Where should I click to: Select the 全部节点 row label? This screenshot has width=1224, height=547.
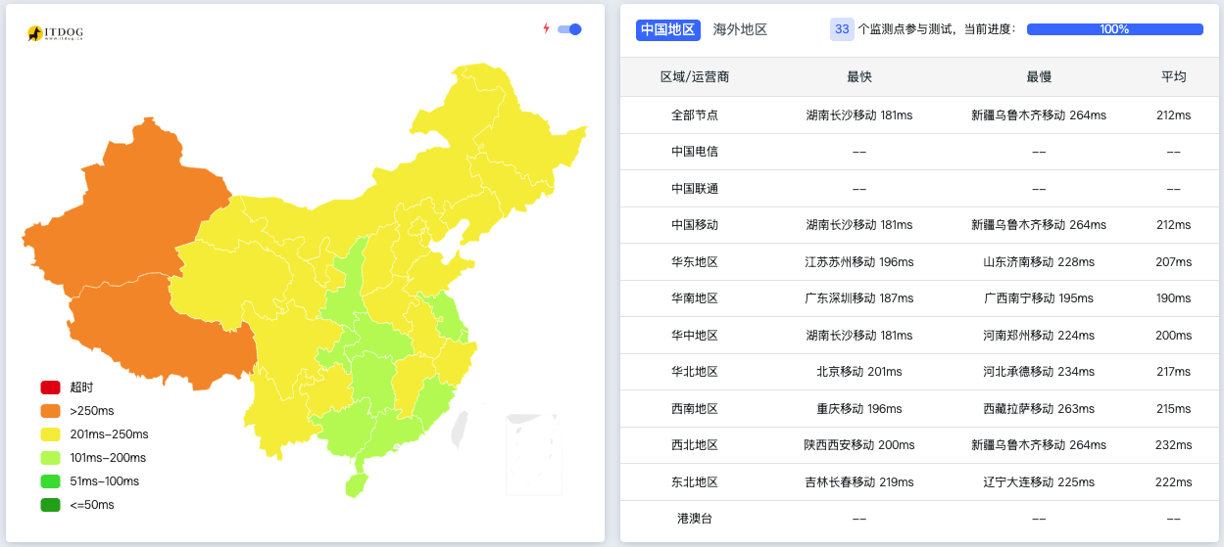click(x=695, y=115)
